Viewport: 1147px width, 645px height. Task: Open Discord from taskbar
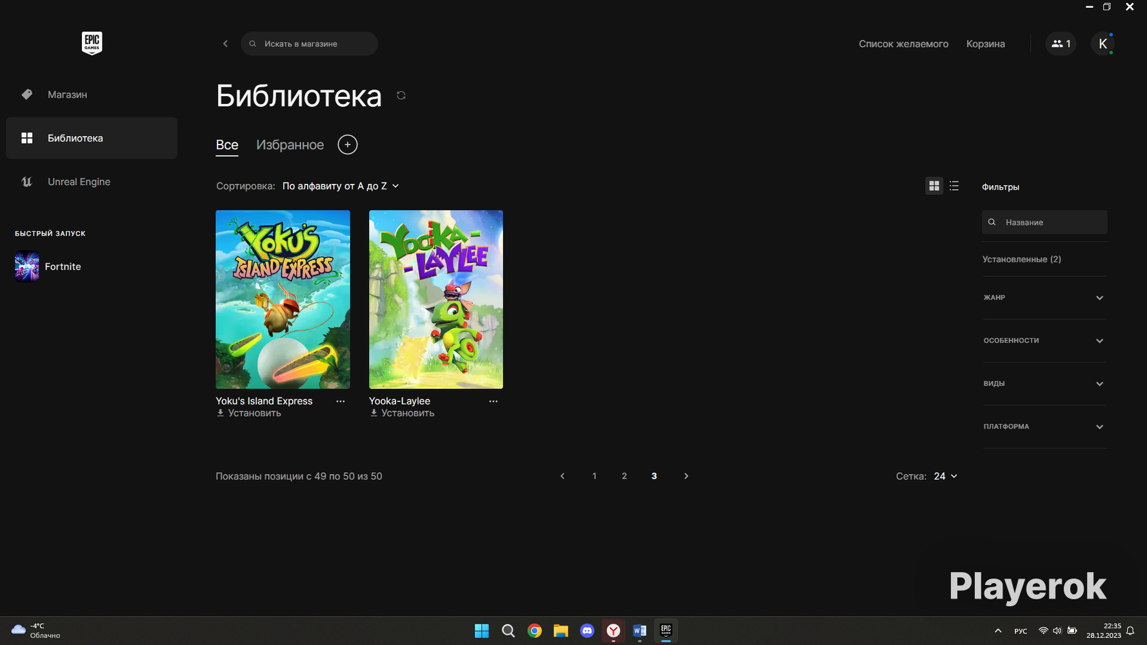point(587,631)
